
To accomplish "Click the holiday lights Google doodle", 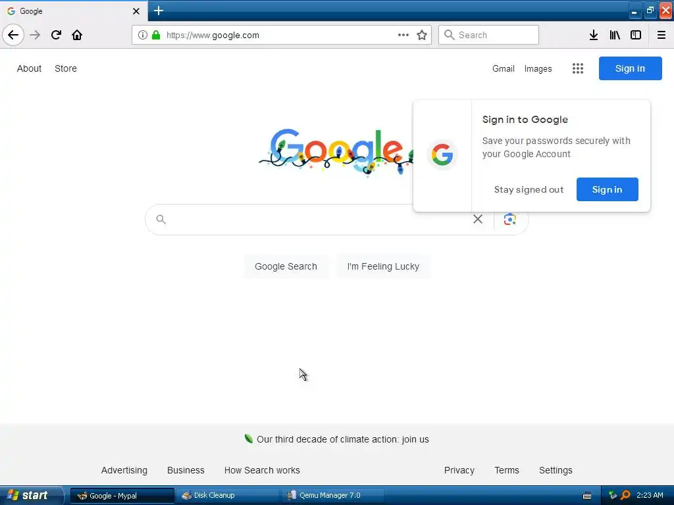I will coord(336,151).
